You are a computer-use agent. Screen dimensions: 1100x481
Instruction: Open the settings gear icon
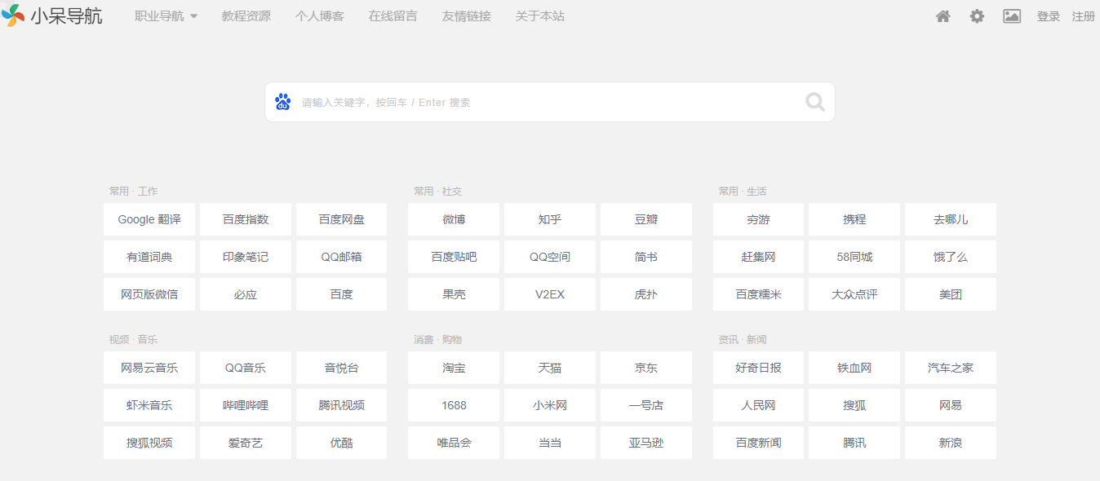coord(977,16)
